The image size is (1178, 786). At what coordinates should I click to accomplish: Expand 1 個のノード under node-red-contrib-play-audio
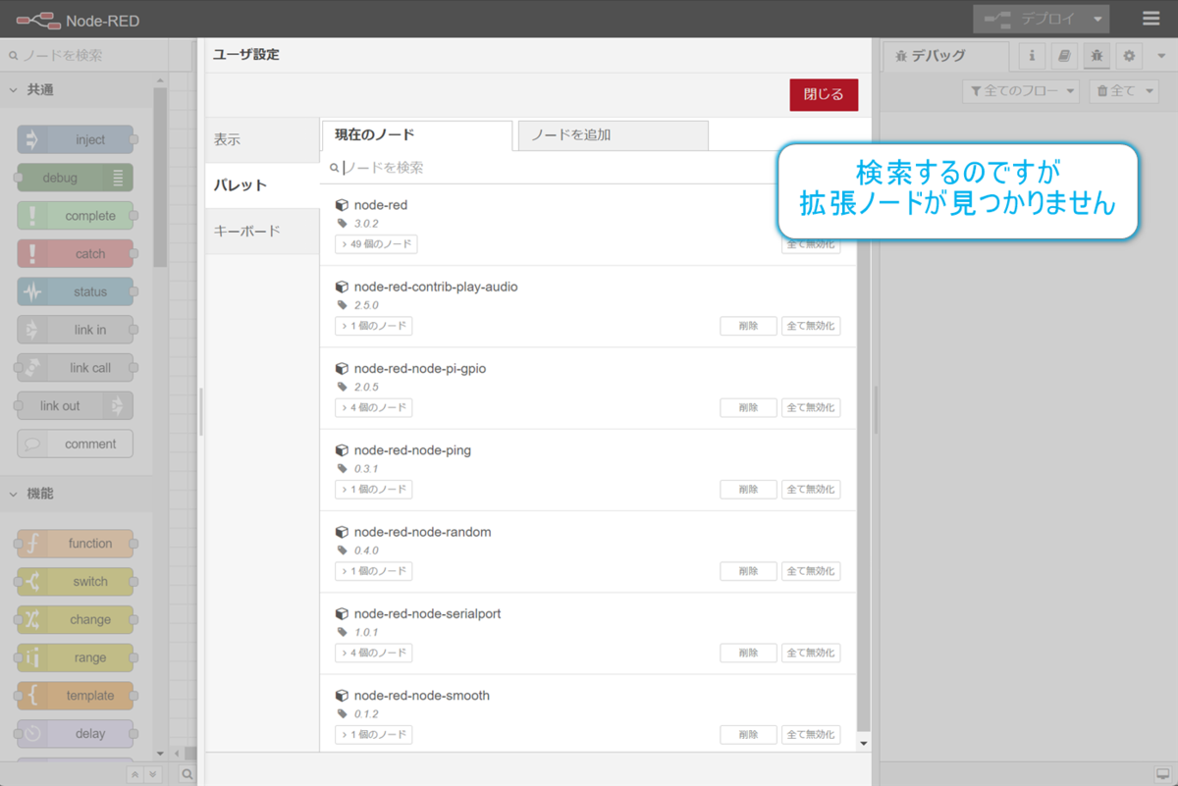tap(373, 326)
